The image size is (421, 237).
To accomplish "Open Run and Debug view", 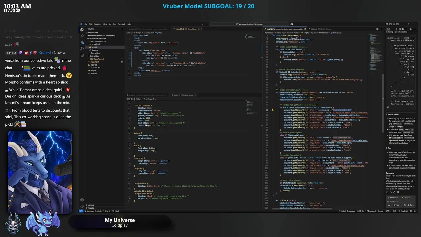I will [82, 48].
